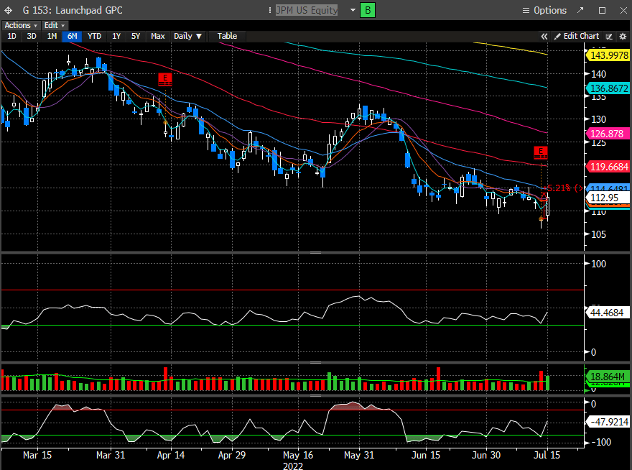Click the May 16 date axis label
This screenshot has height=470, width=632.
tap(298, 455)
